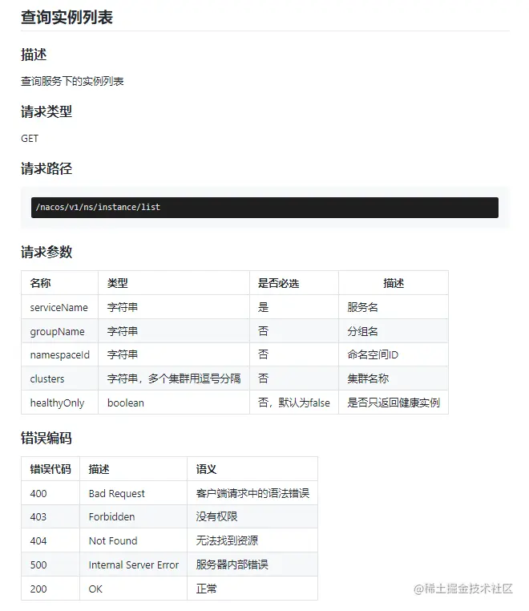Click 否 in the namespaceId row
Viewport: 529px width, 611px height.
(x=264, y=354)
